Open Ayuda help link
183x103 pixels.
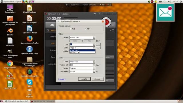pos(62,79)
